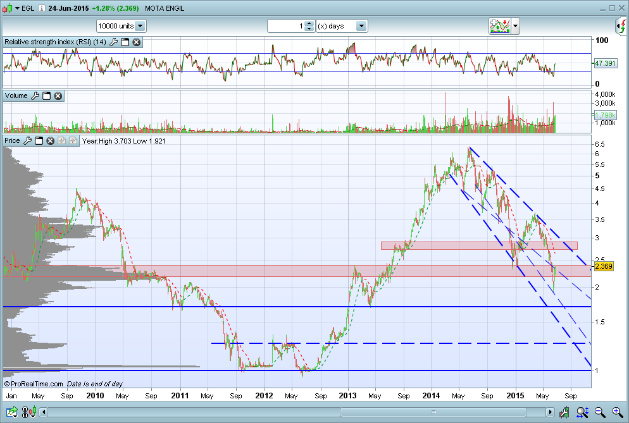The width and height of the screenshot is (629, 423).
Task: Click the EGL instrument info icon
Action: [41, 8]
